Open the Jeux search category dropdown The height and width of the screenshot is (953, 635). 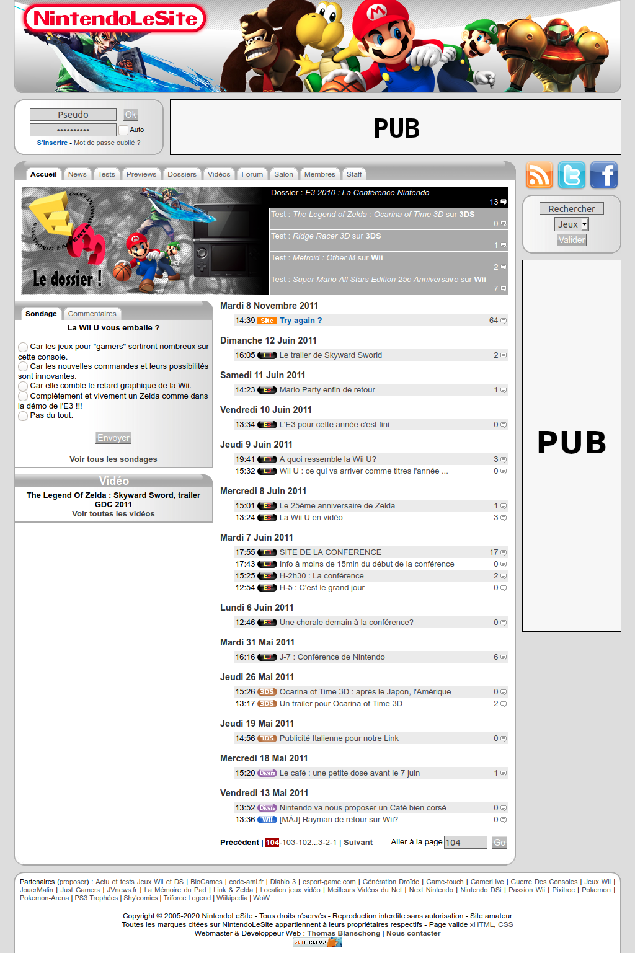pyautogui.click(x=572, y=224)
